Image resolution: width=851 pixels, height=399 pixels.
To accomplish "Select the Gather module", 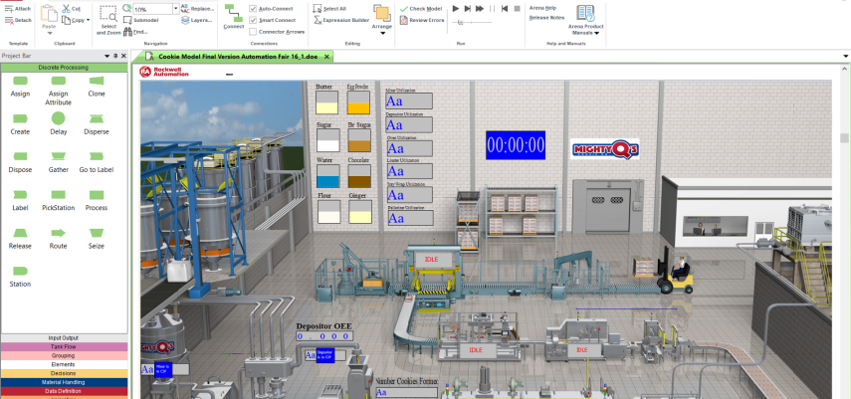I will click(x=58, y=162).
